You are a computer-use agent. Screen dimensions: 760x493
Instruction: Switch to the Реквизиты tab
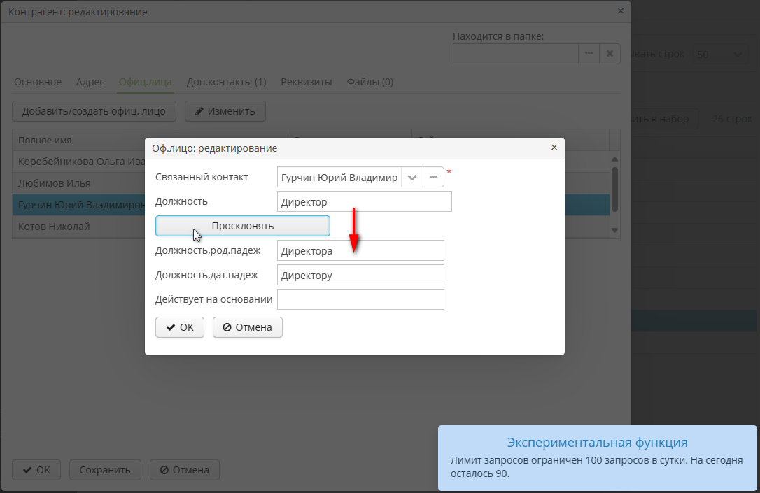[307, 82]
